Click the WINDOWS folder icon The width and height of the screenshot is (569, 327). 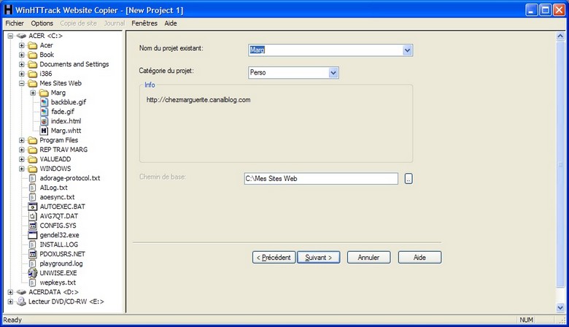coord(33,169)
